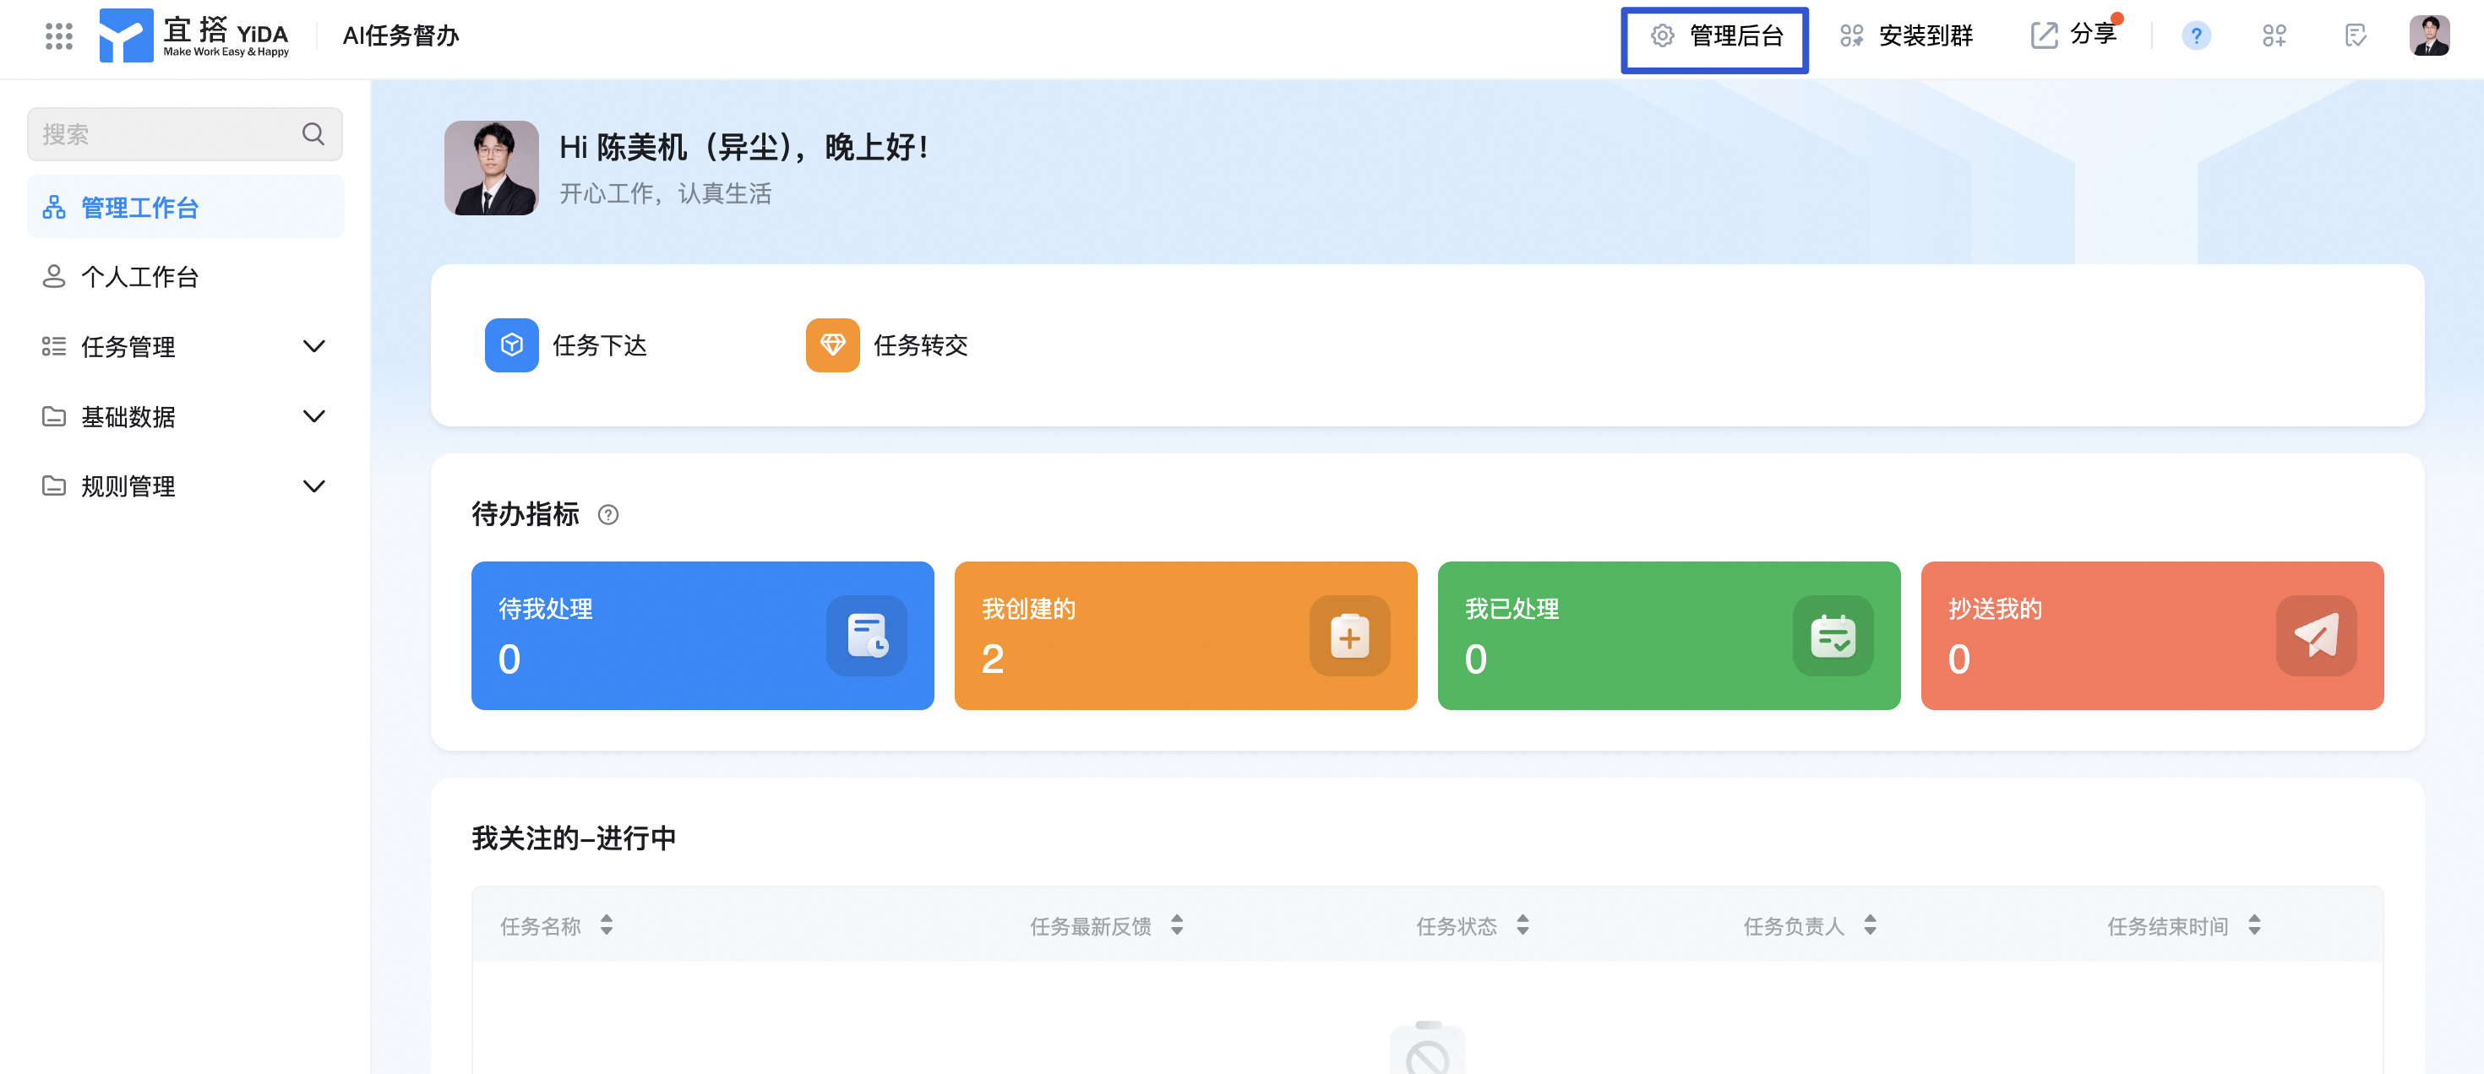Open 任务管理 menu item

pos(185,347)
